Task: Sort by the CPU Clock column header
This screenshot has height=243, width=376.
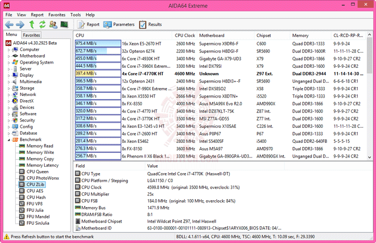Action: click(184, 35)
